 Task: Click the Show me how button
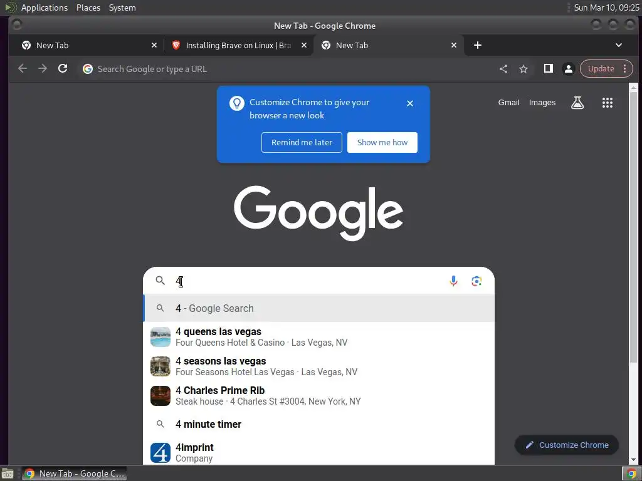click(382, 142)
